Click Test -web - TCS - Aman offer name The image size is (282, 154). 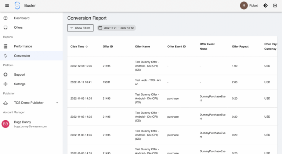point(148,82)
